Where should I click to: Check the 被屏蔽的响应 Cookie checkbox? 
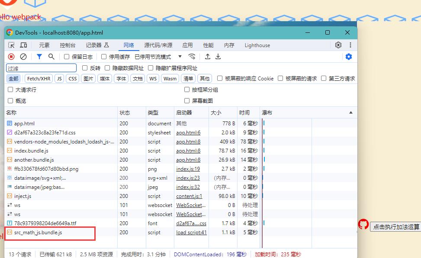point(220,78)
